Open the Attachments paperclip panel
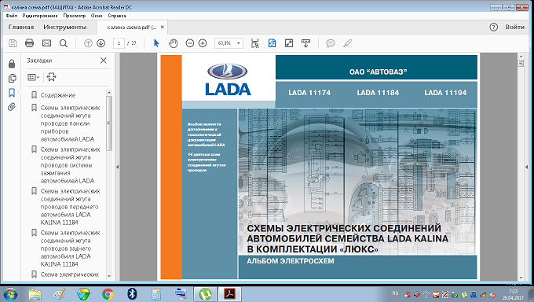Image resolution: width=534 pixels, height=302 pixels. click(12, 107)
